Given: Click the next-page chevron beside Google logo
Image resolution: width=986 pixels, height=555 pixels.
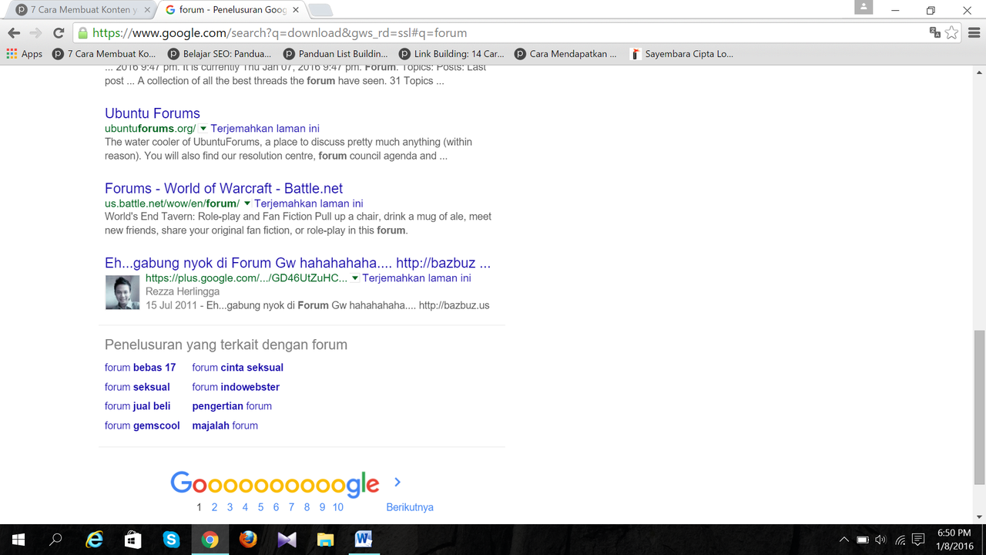Looking at the screenshot, I should 397,483.
